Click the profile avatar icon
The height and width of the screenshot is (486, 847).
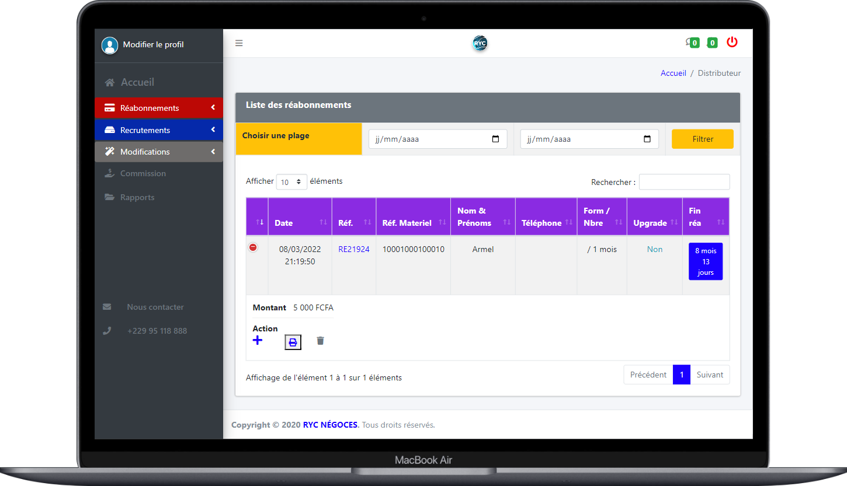click(110, 45)
